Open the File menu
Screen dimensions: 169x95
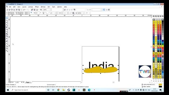(10, 7)
